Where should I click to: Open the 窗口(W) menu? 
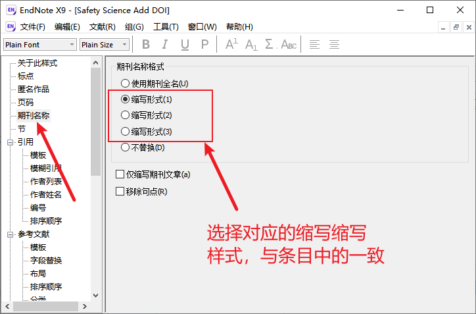202,27
